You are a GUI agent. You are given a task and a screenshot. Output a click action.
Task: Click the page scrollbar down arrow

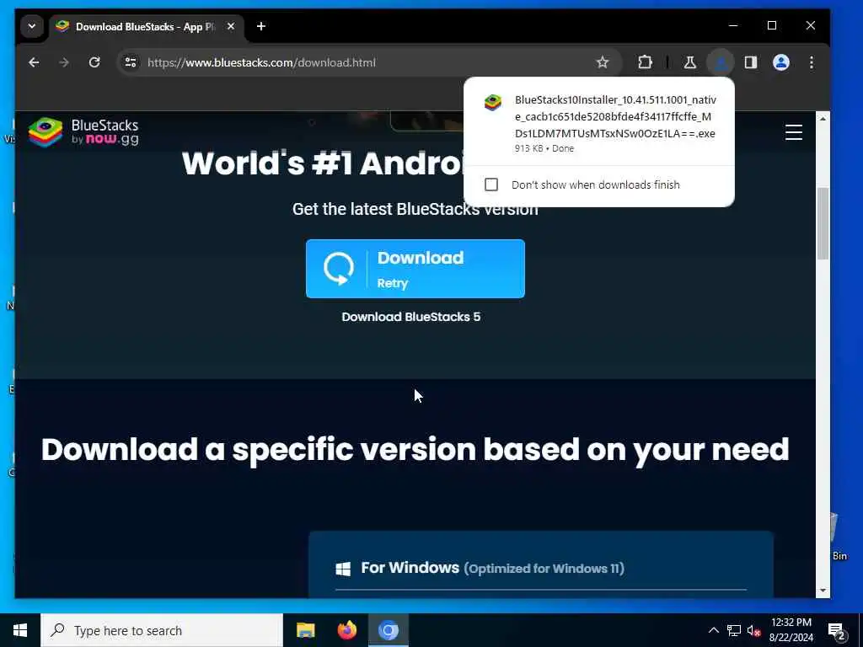point(823,591)
